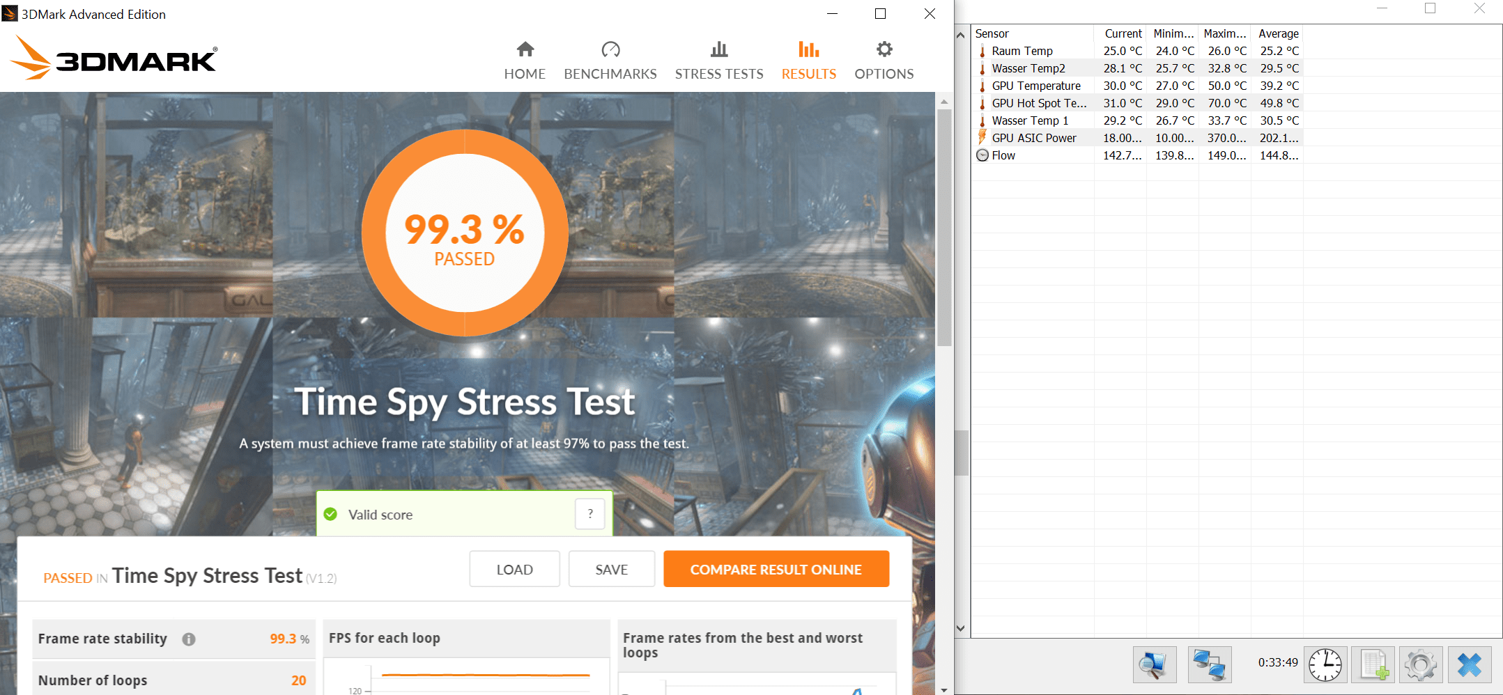Click the Time Spy Stress Test title
This screenshot has height=695, width=1503.
pos(465,403)
